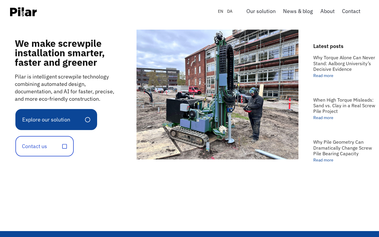The width and height of the screenshot is (379, 237).
Task: Go to the About page
Action: [327, 11]
